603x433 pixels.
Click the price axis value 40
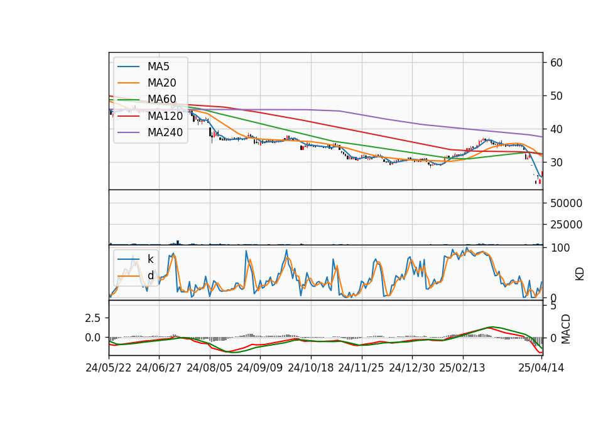click(557, 129)
